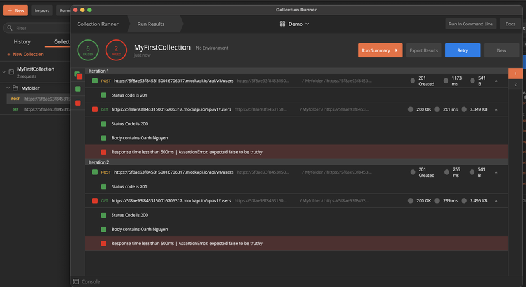The width and height of the screenshot is (526, 287).
Task: Collapse the Iteration 1 POST request row
Action: click(x=496, y=81)
